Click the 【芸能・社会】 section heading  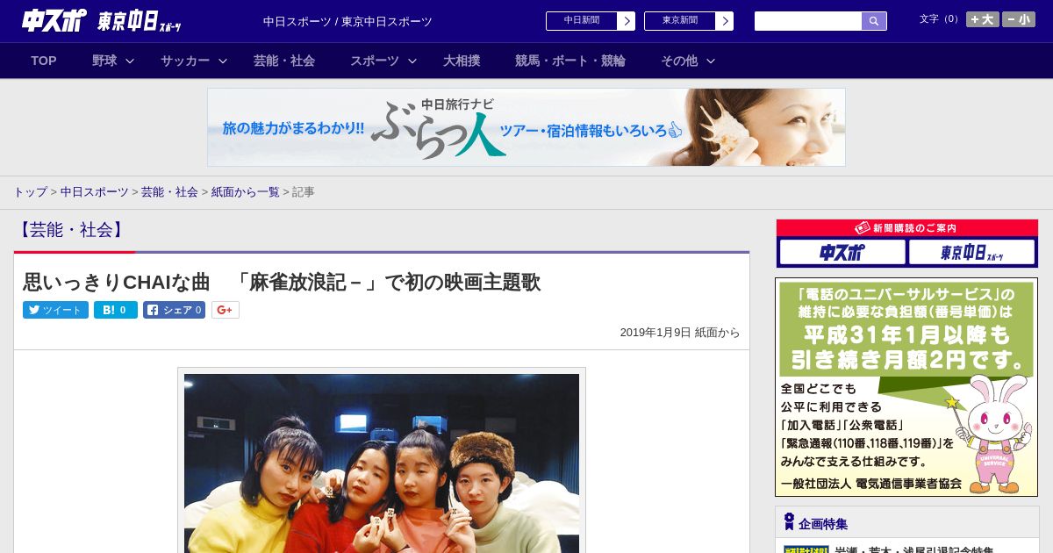click(71, 230)
